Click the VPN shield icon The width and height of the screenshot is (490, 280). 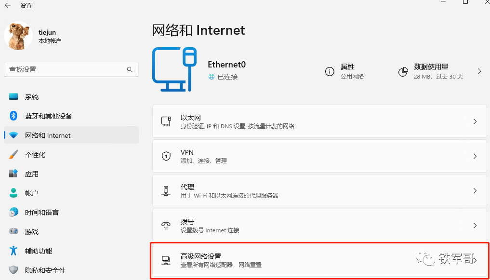pyautogui.click(x=166, y=156)
